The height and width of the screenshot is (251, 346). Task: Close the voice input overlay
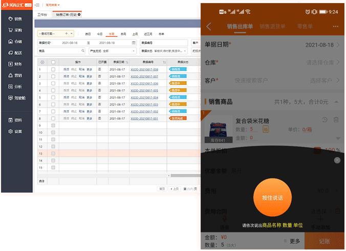click(337, 160)
